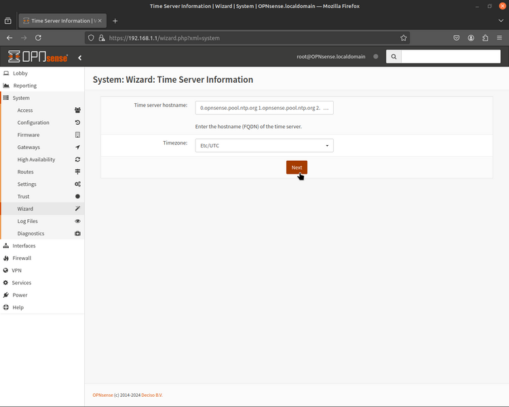Image resolution: width=509 pixels, height=407 pixels.
Task: Click the search magnifier icon
Action: click(x=394, y=56)
